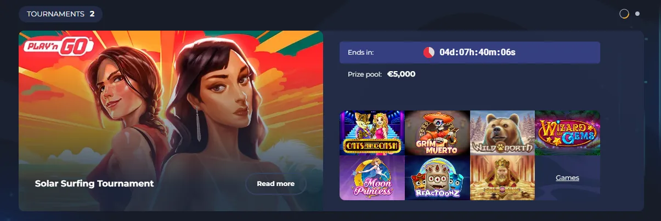Click the tournaments count badge 2
The height and width of the screenshot is (221, 661).
pos(92,14)
